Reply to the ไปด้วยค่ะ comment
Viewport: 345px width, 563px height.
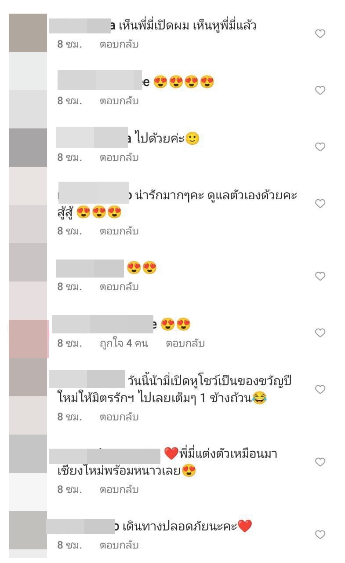119,157
